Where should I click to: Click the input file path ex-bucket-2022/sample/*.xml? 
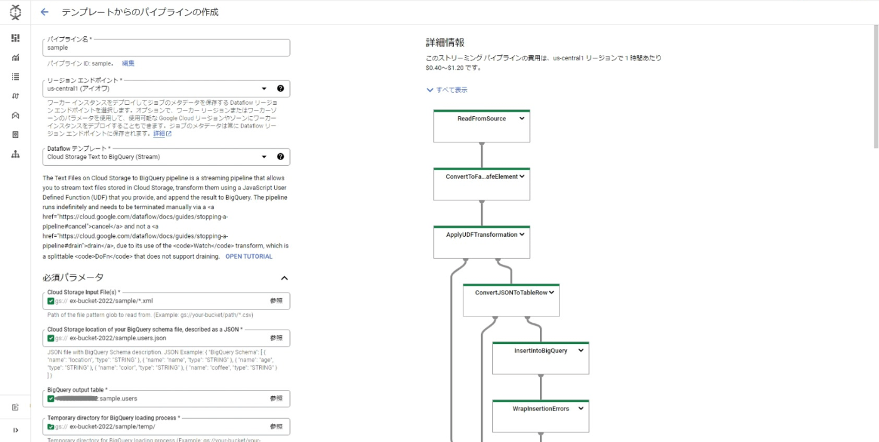tap(111, 301)
